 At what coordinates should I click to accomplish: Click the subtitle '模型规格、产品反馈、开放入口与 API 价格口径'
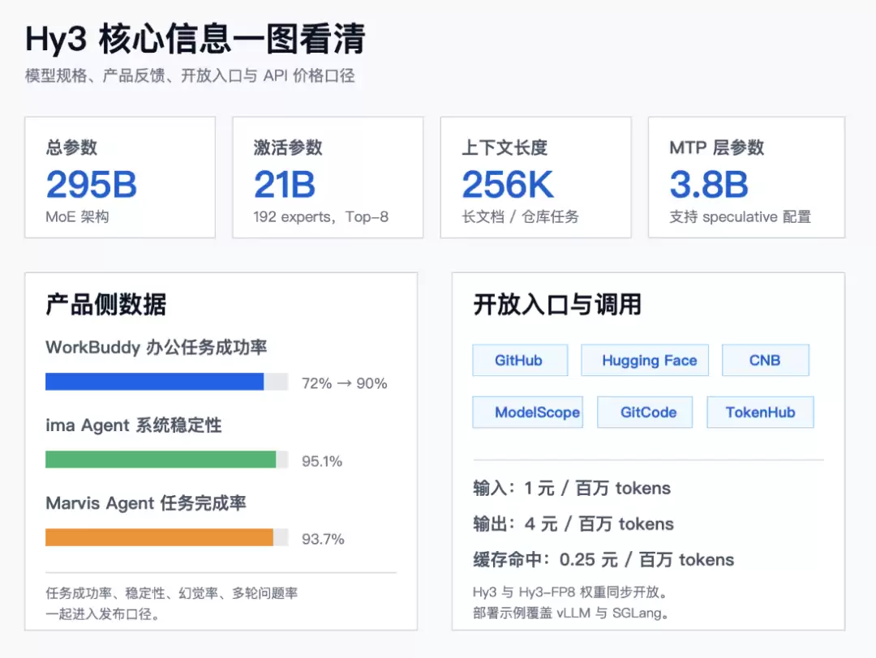(190, 75)
